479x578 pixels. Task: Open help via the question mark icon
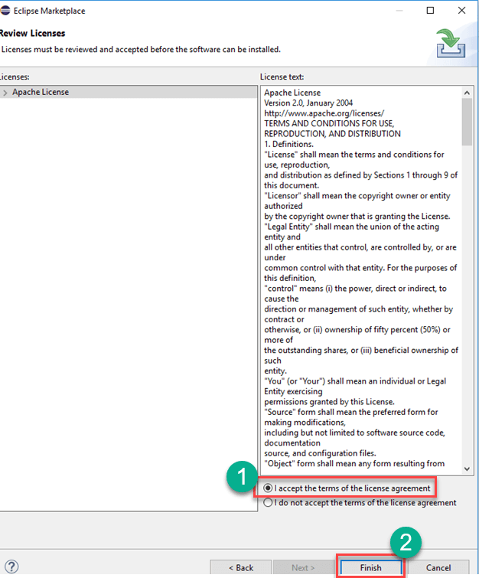tap(11, 567)
